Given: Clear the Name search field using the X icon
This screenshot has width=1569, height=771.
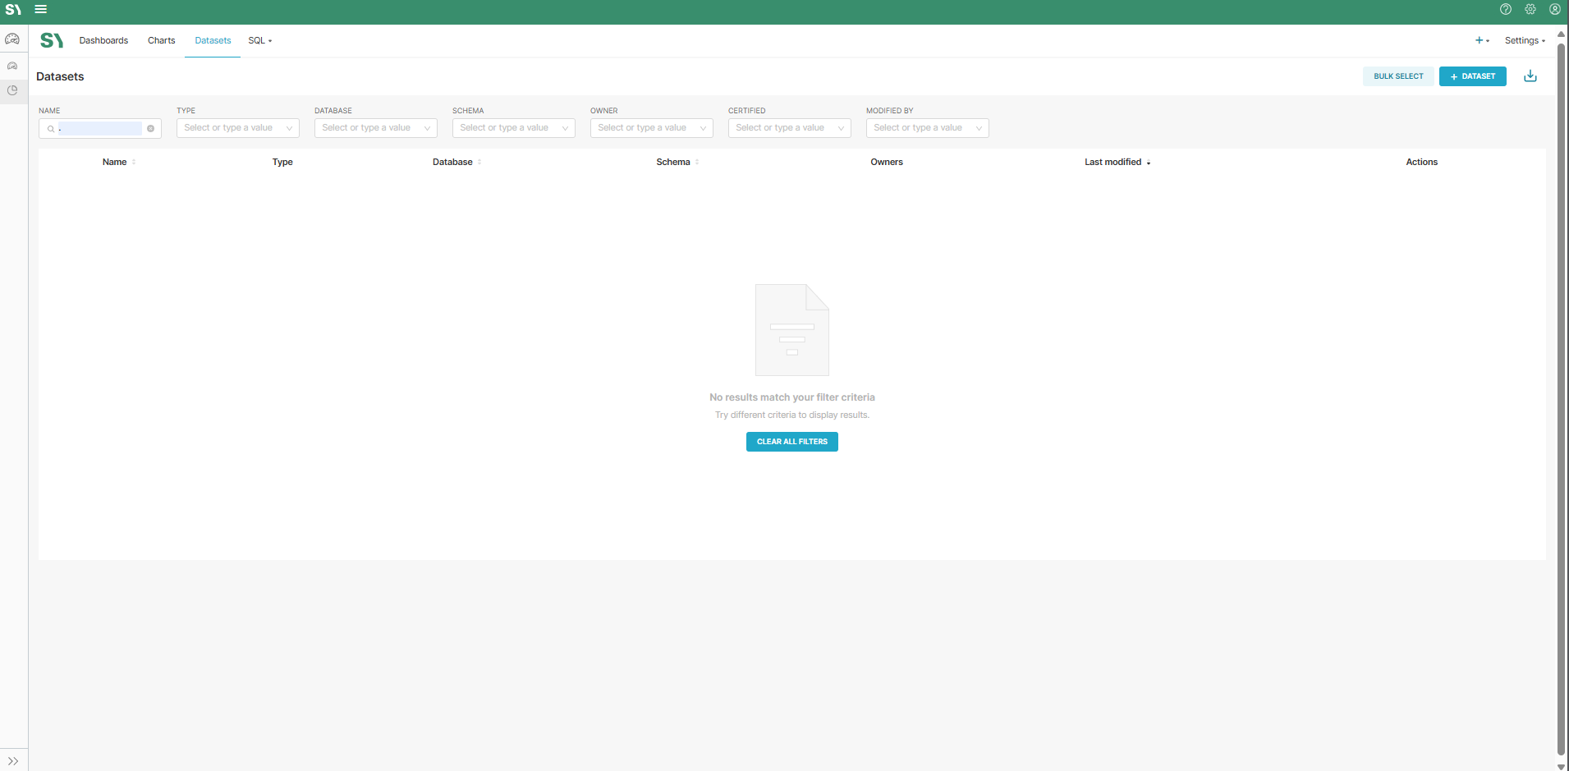Looking at the screenshot, I should 150,129.
